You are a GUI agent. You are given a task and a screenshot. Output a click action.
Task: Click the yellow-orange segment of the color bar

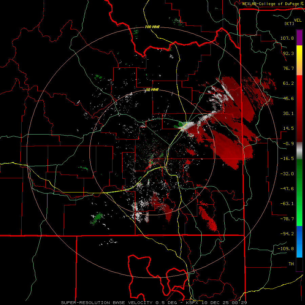(x=299, y=60)
